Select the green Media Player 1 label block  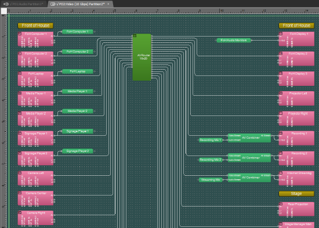coord(78,92)
